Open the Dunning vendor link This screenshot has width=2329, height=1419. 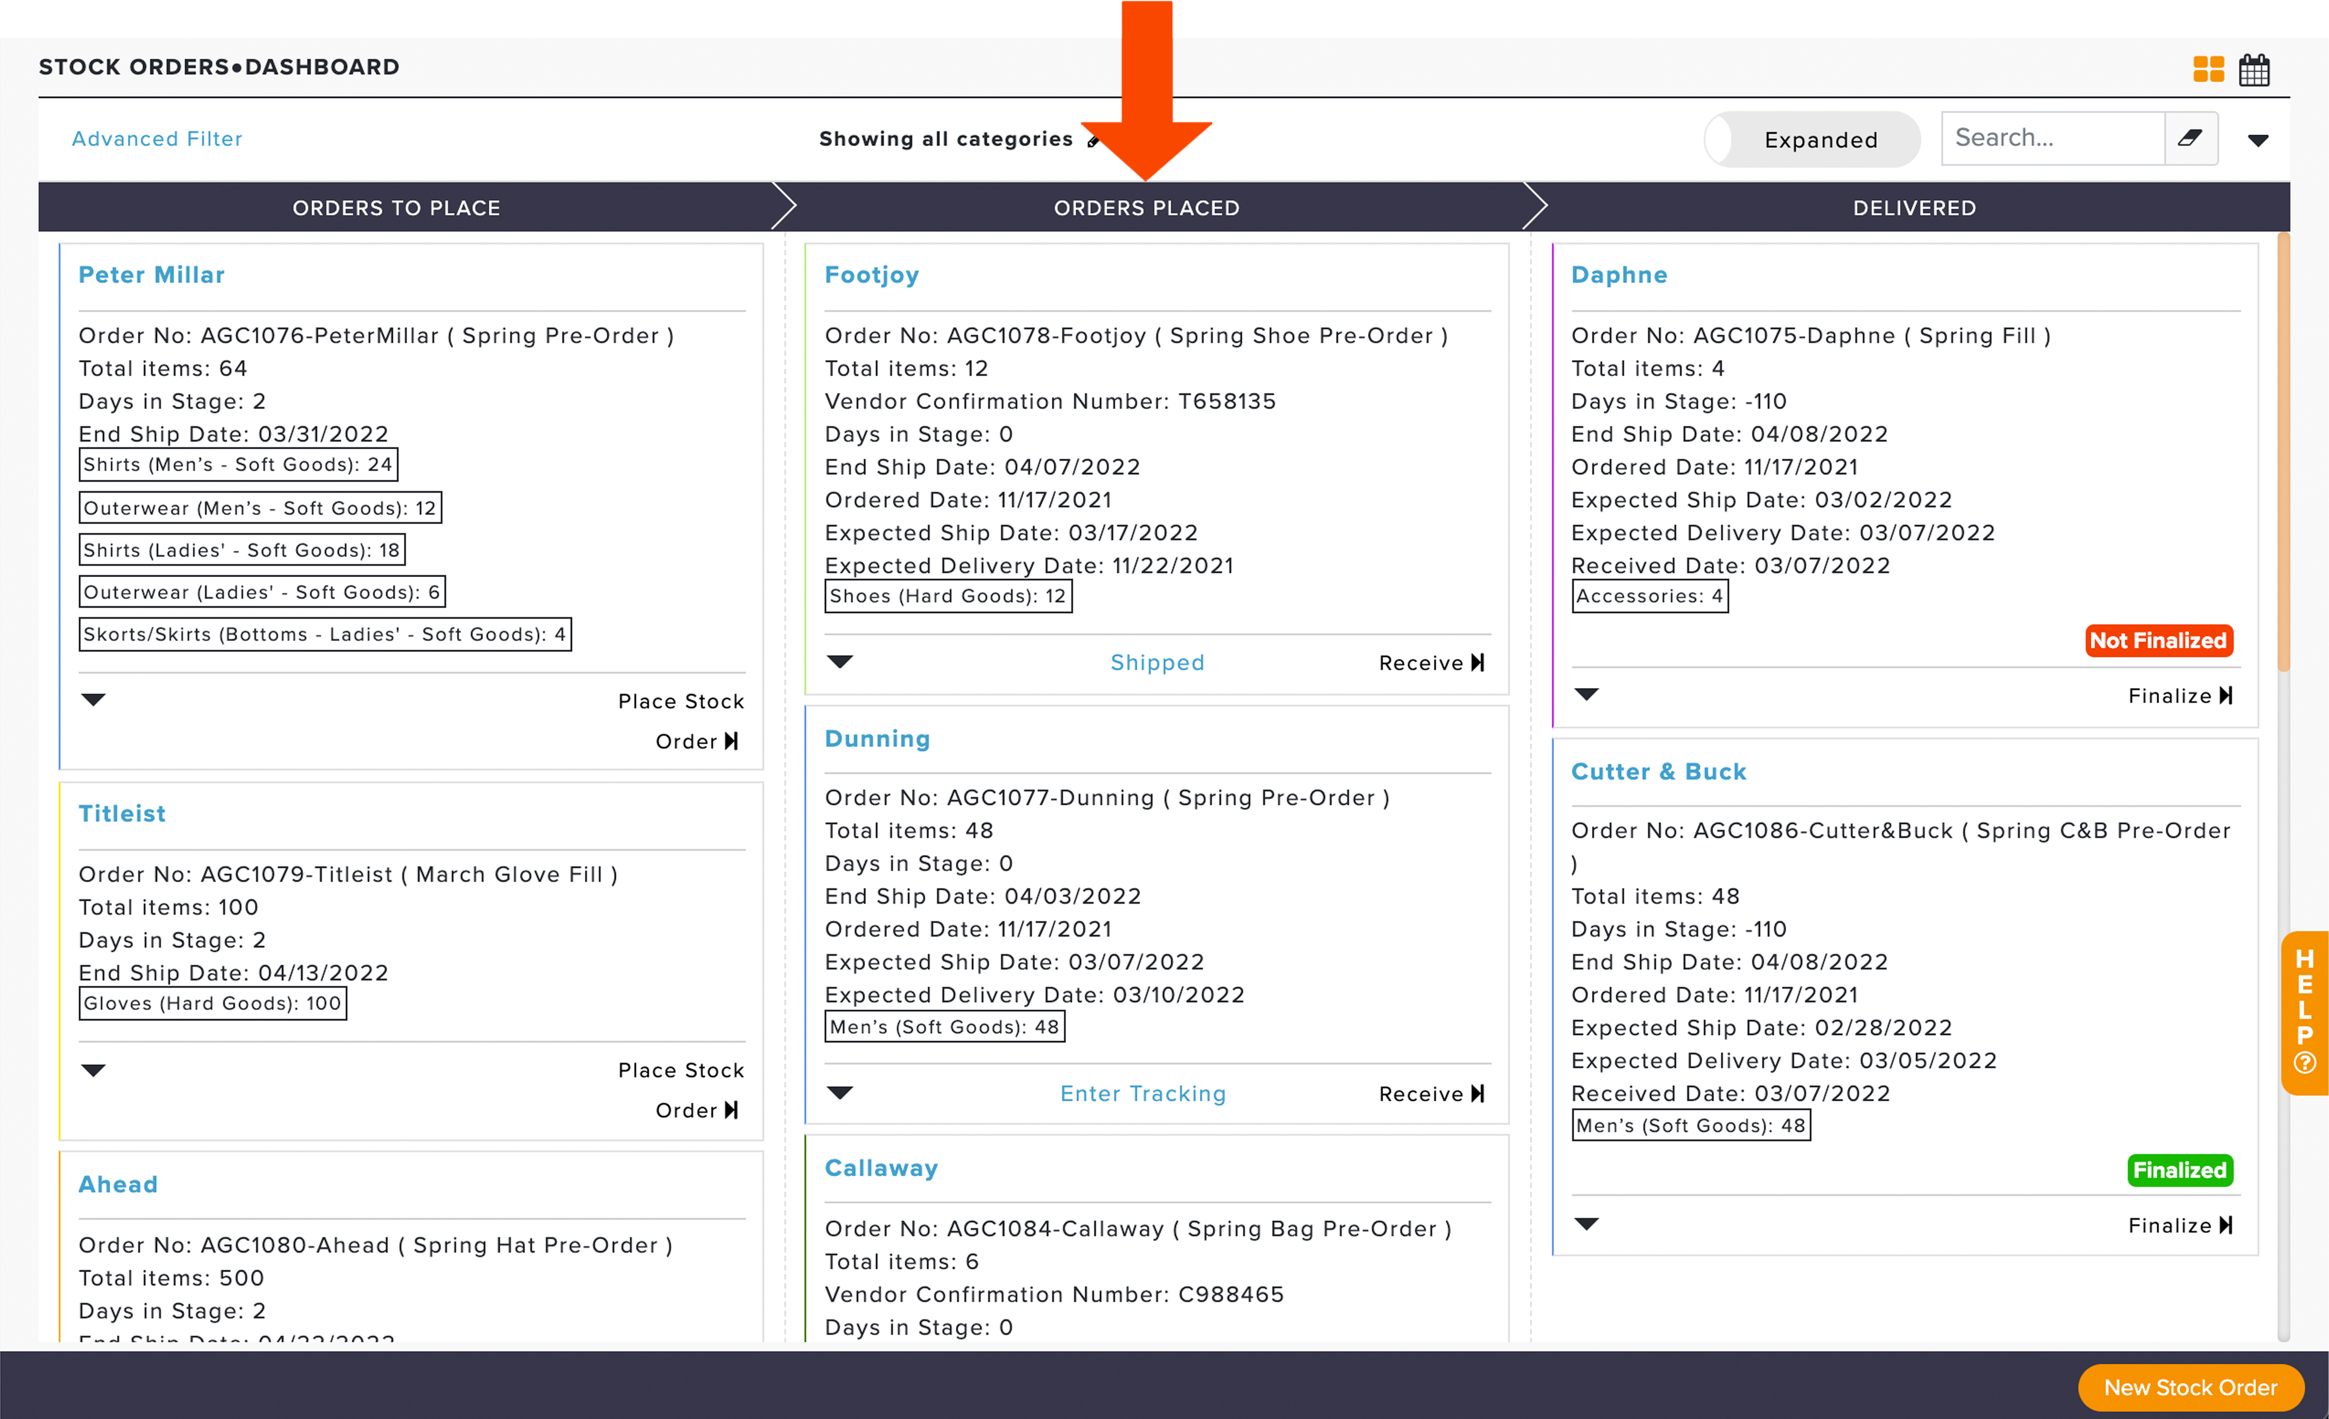877,738
